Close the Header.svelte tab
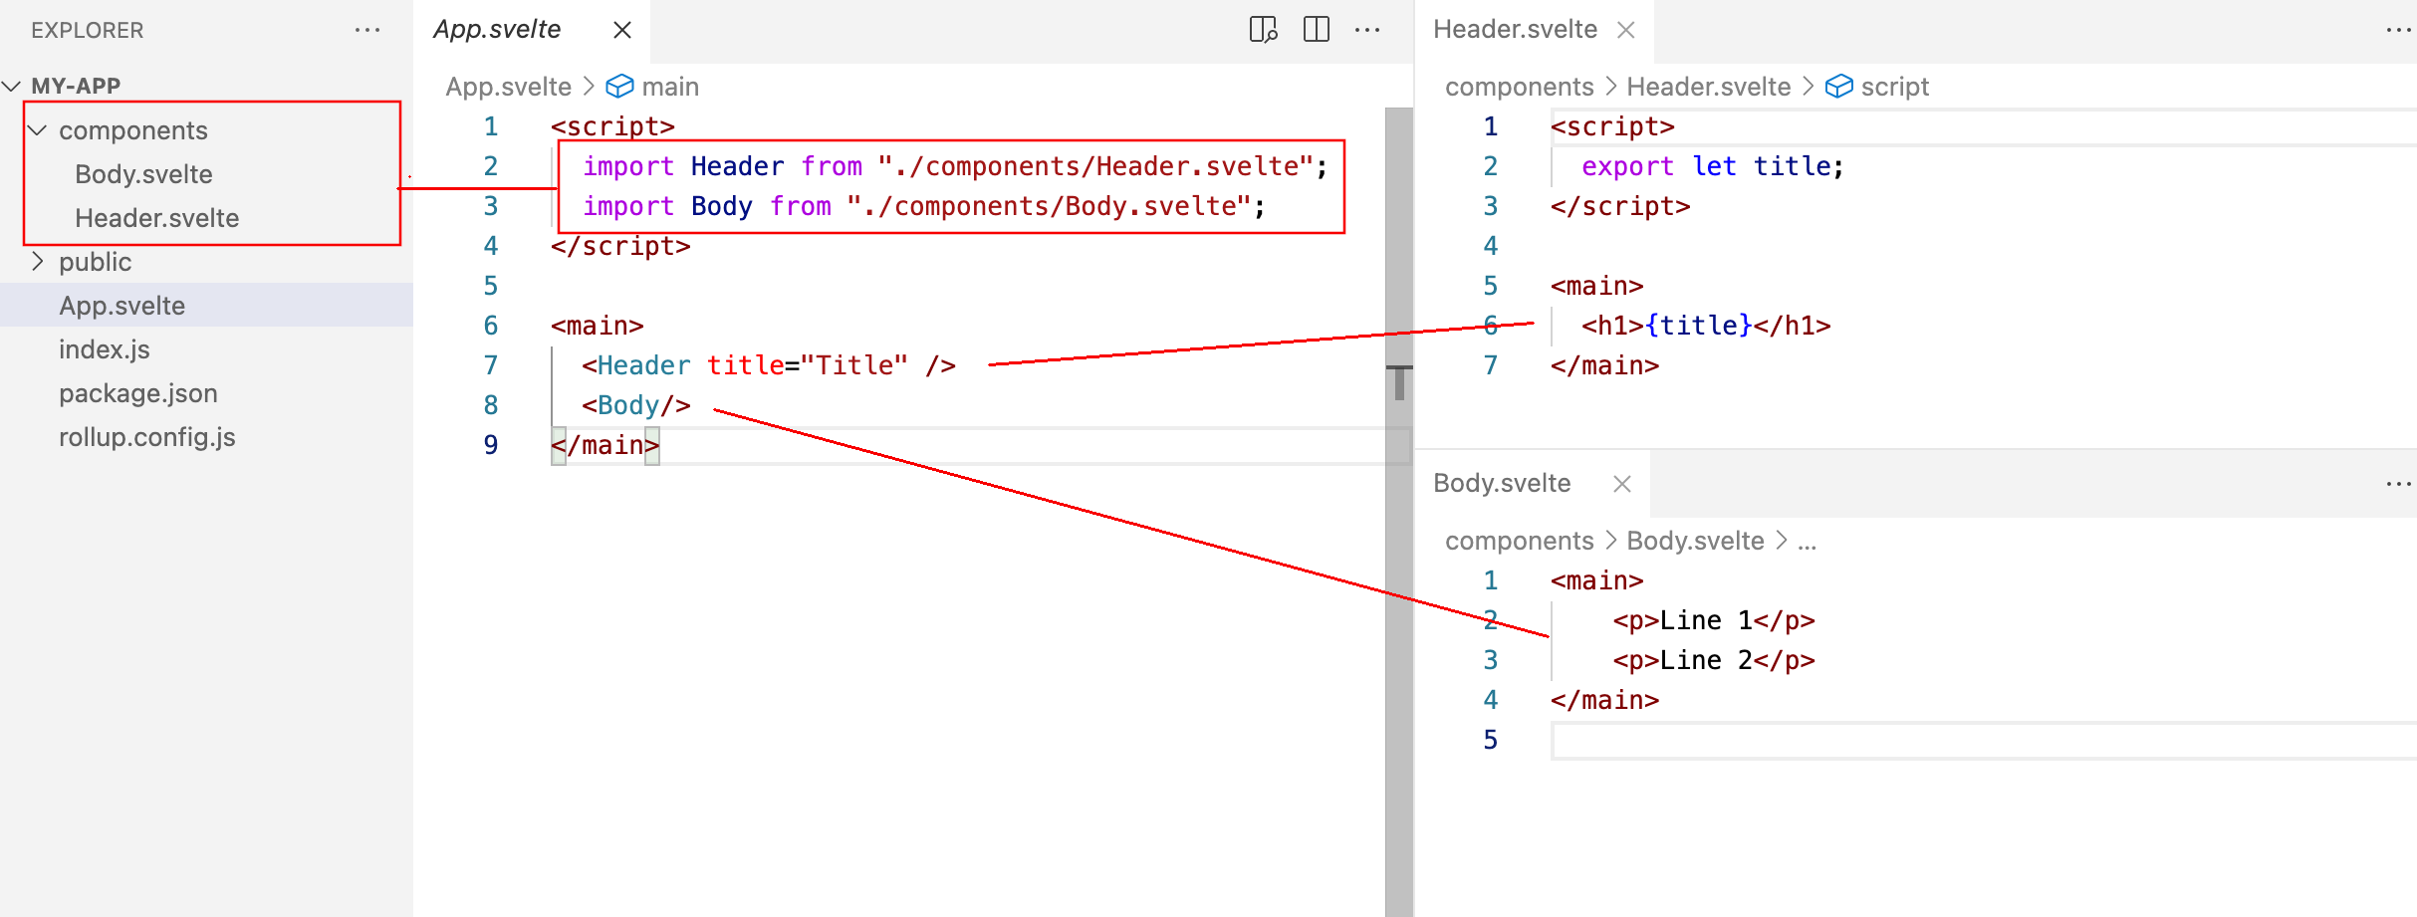Viewport: 2417px width, 917px height. pos(1626,30)
